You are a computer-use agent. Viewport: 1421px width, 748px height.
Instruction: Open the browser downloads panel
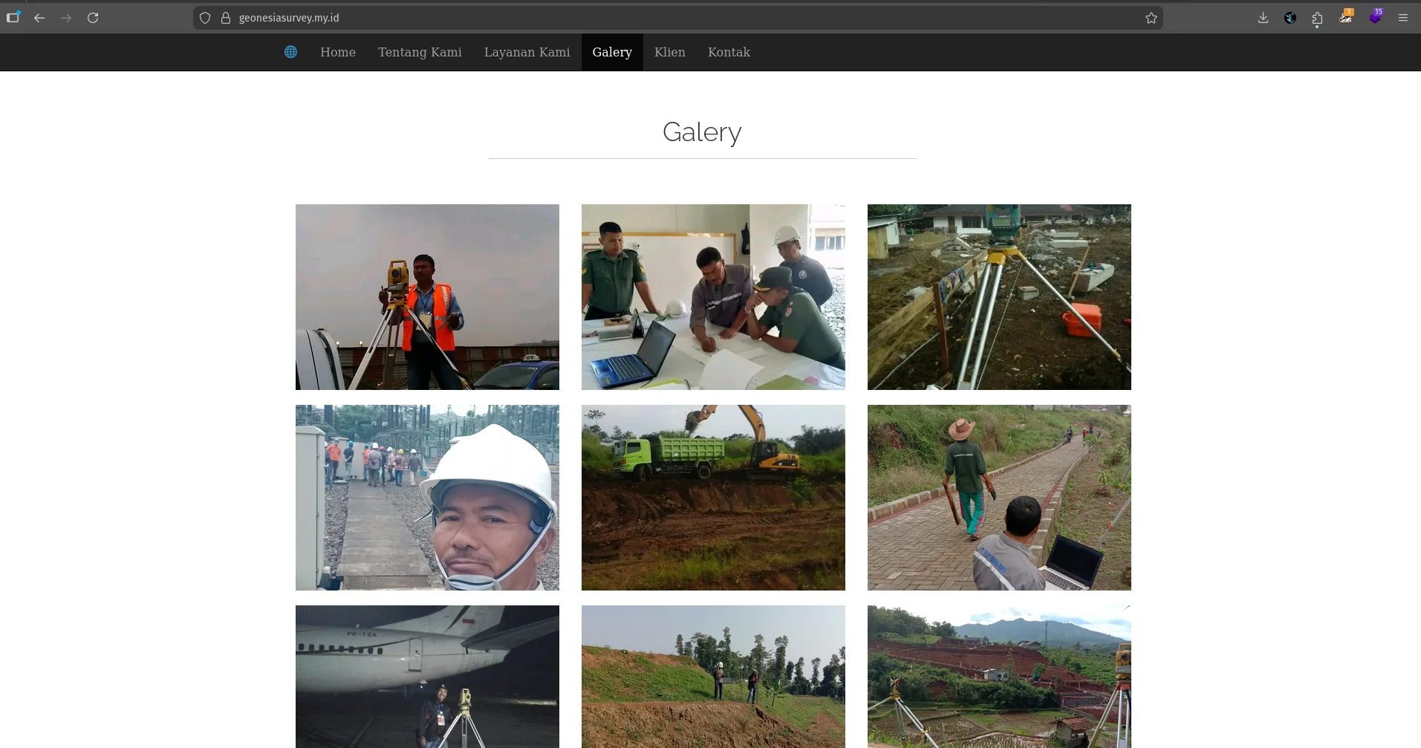click(1263, 18)
